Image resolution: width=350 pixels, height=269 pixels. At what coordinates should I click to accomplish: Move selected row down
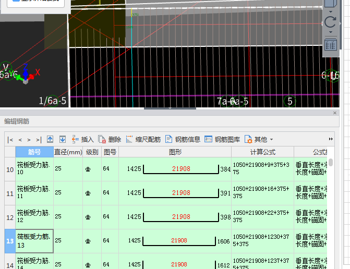tap(63, 139)
